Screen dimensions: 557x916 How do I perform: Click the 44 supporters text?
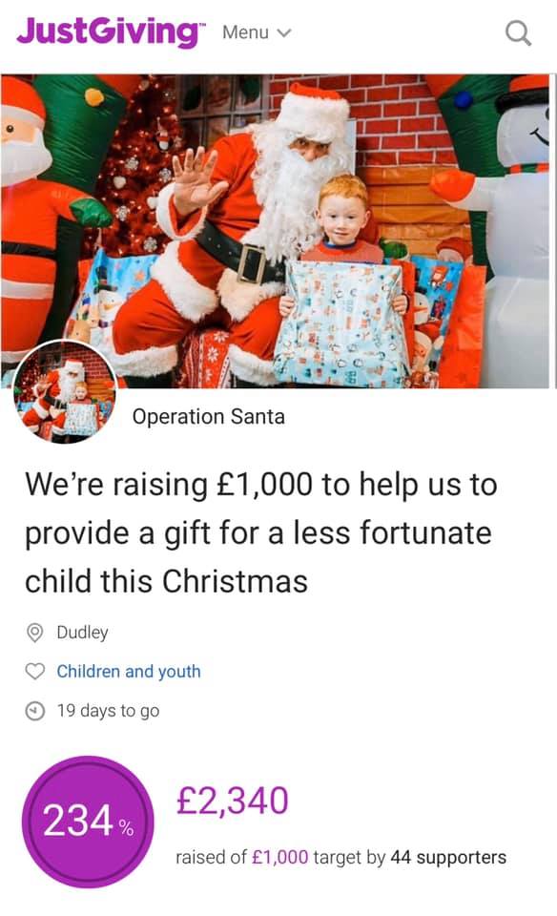click(448, 858)
